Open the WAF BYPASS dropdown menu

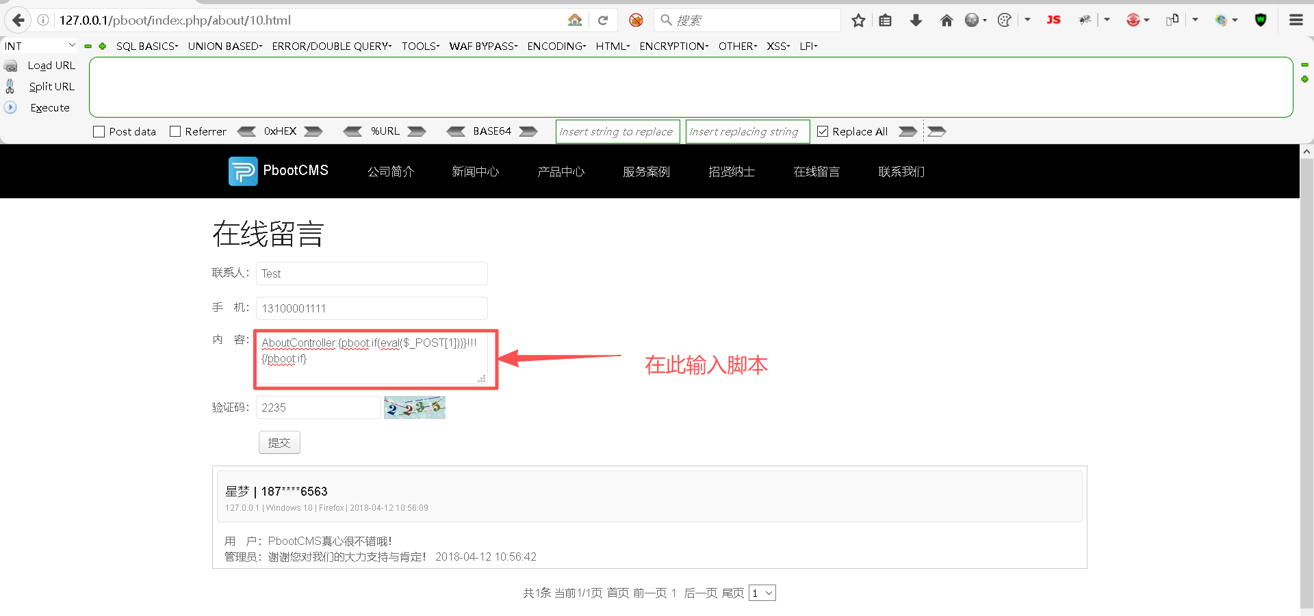click(x=483, y=46)
